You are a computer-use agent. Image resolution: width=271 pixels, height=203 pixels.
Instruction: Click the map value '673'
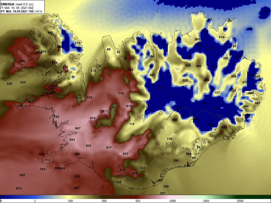pos(19,188)
